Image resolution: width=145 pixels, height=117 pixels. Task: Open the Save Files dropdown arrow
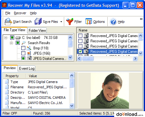pos(61,22)
